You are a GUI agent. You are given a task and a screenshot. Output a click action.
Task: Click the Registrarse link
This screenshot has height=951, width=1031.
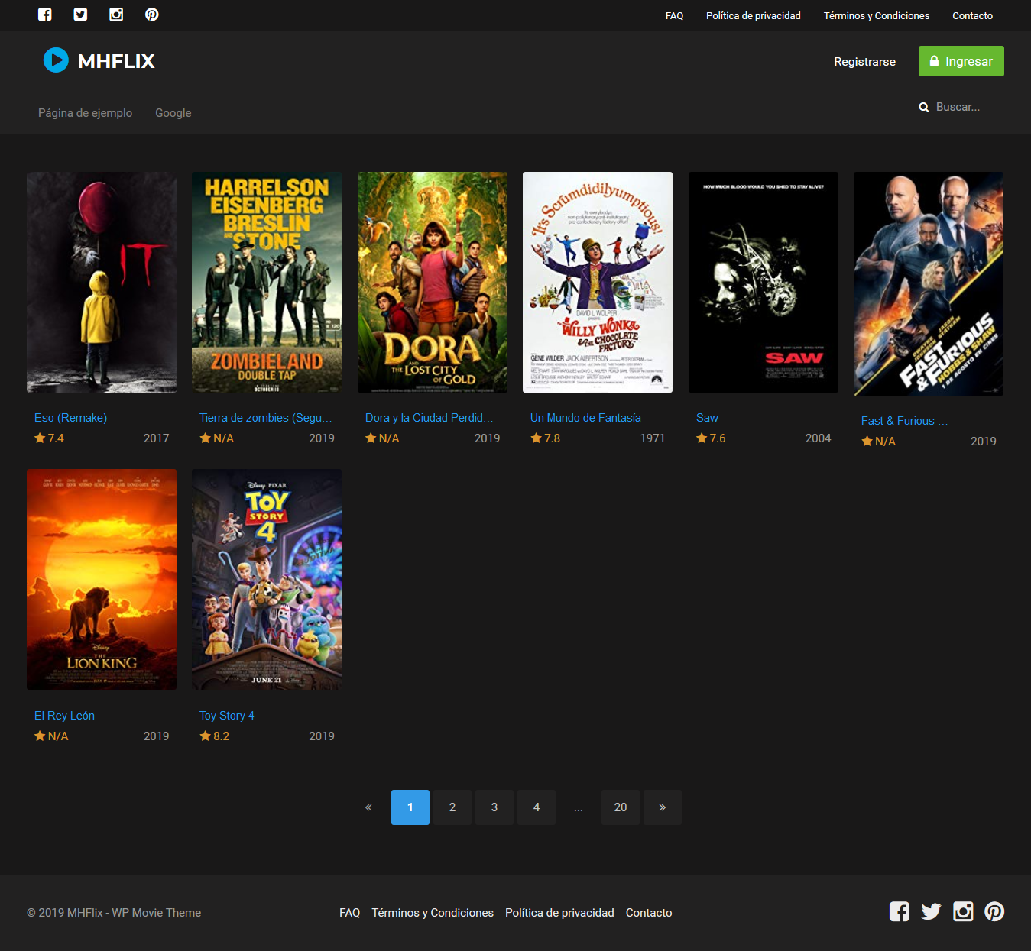pyautogui.click(x=864, y=61)
